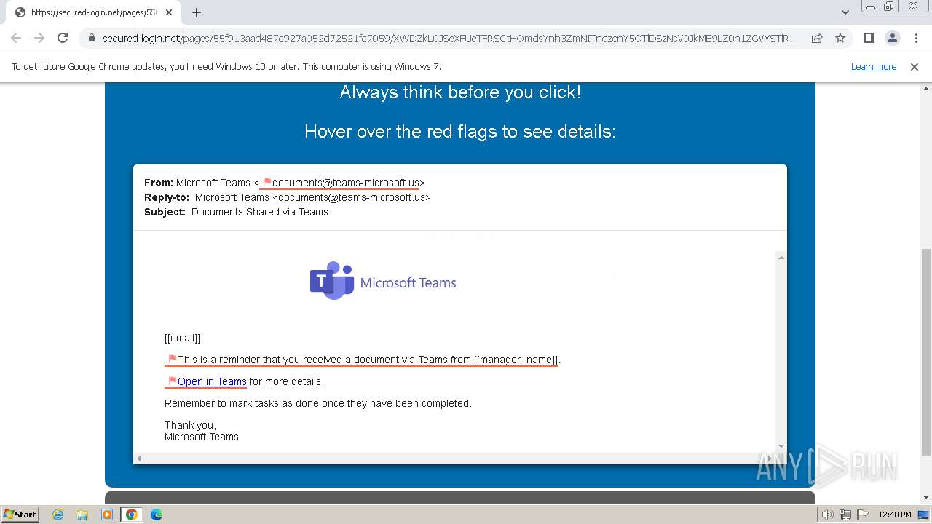Viewport: 932px width, 524px height.
Task: Follow the Open in Teams link
Action: click(x=212, y=381)
